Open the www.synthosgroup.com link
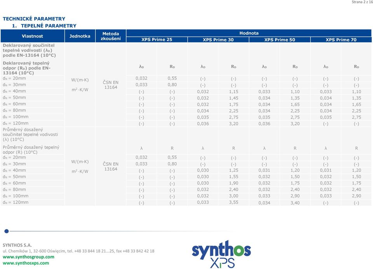Viewport: 373px width, 269px height. 28,257
